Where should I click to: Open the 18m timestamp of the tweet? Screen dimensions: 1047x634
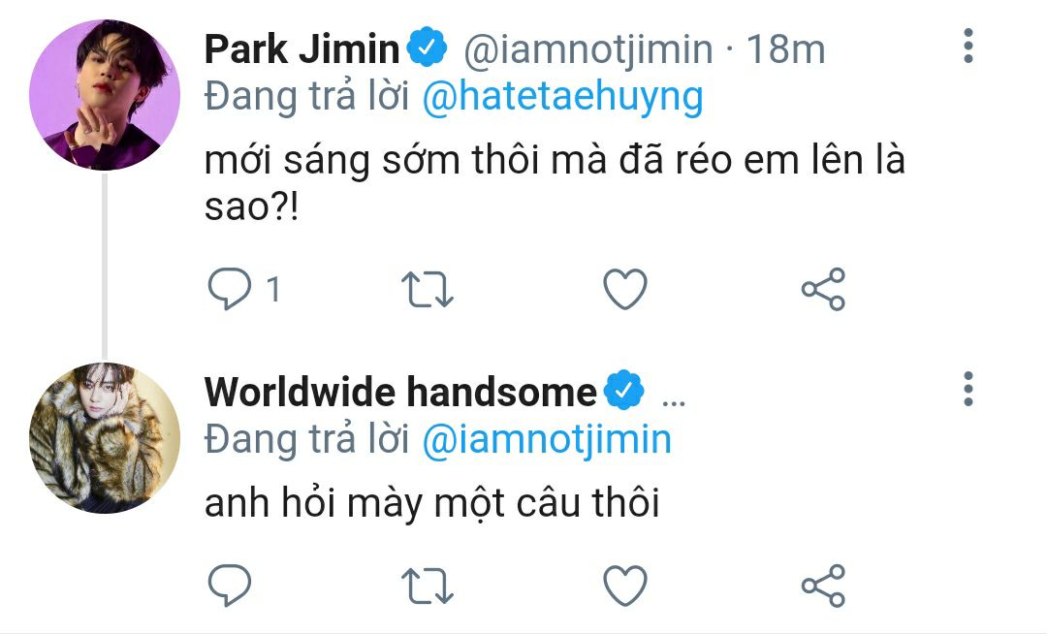click(x=786, y=49)
